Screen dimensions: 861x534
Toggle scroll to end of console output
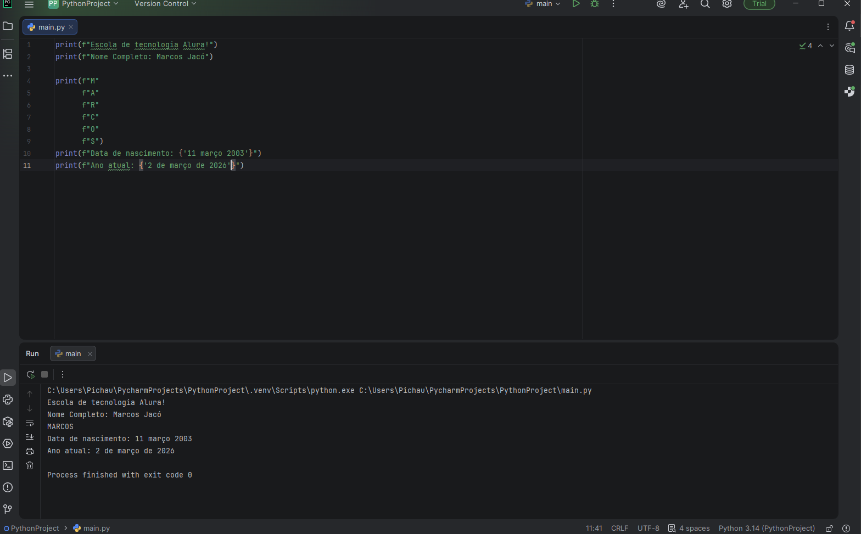coord(30,437)
